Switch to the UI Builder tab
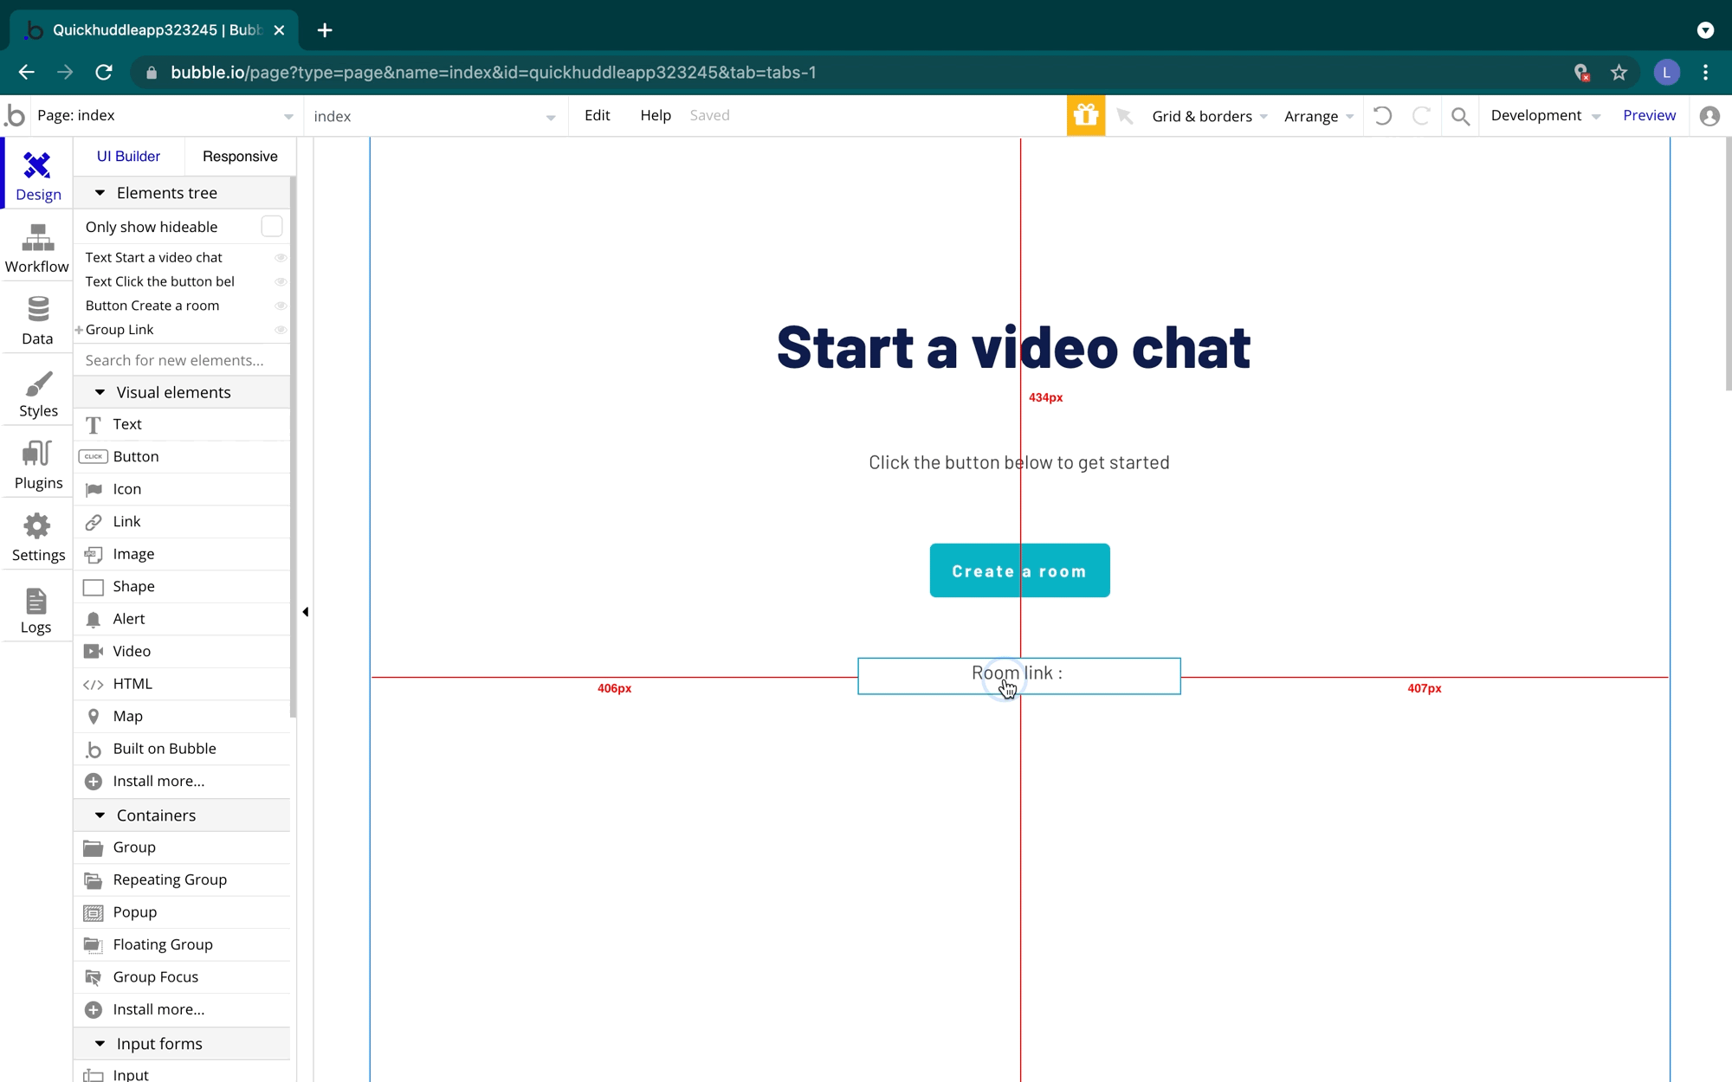The image size is (1732, 1082). [128, 157]
